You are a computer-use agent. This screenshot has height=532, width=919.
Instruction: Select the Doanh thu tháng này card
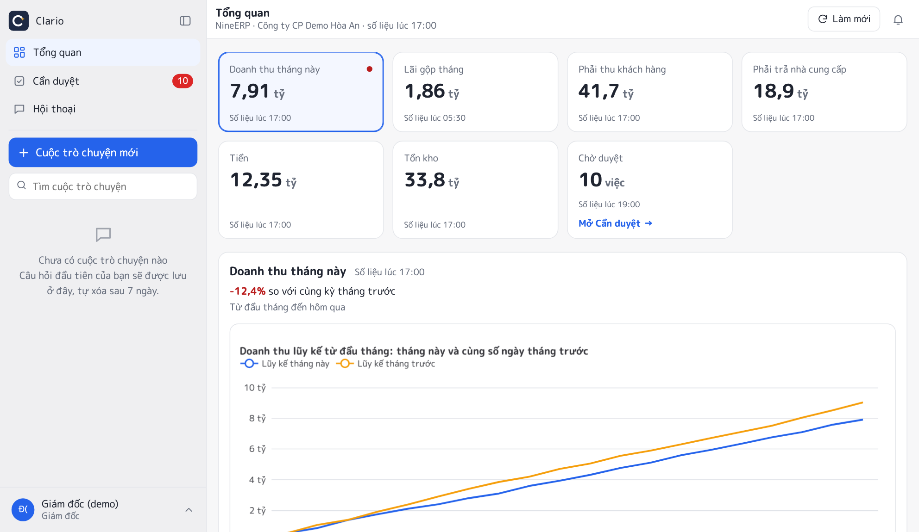301,92
